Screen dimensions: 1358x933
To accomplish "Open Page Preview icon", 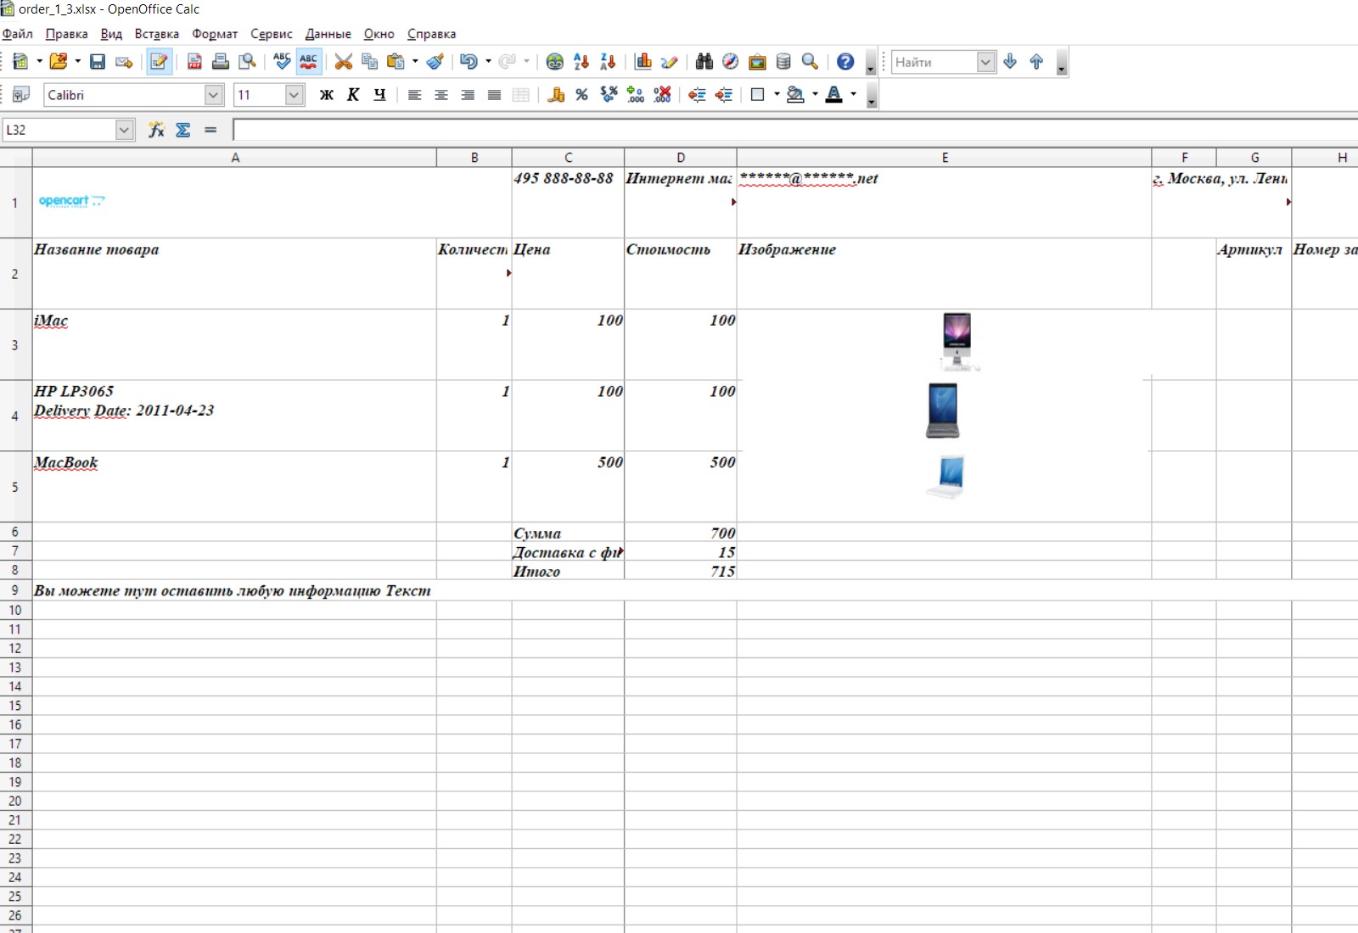I will (x=247, y=62).
